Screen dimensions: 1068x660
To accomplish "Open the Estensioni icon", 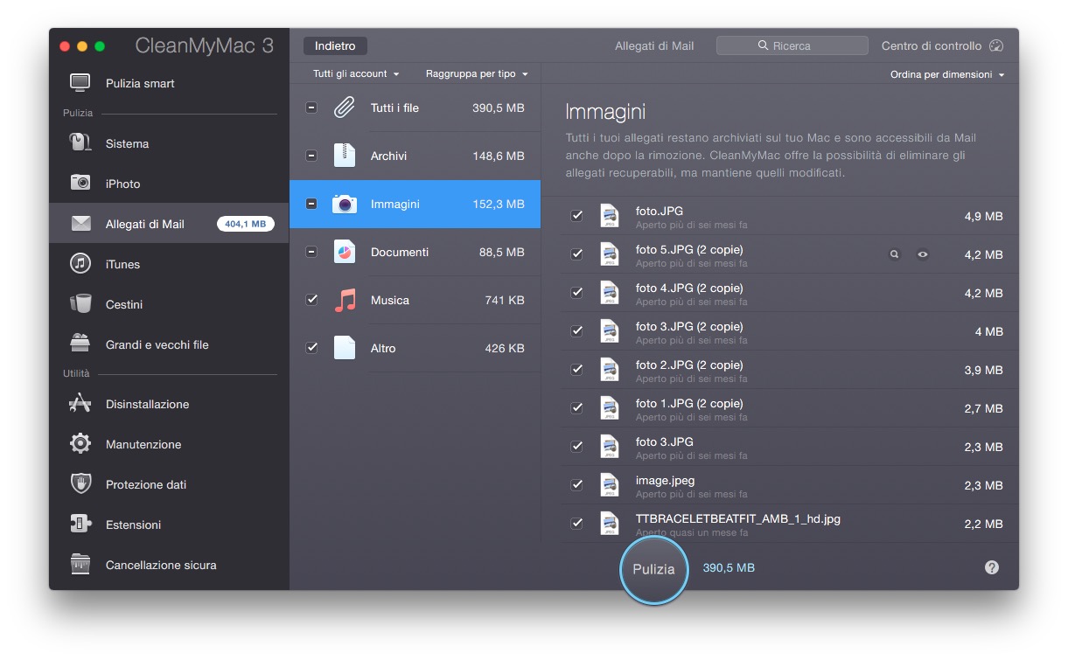I will pos(80,524).
